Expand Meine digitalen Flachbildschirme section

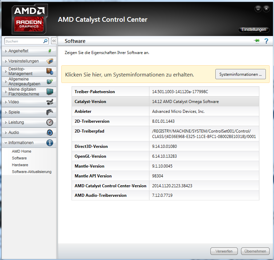click(x=29, y=92)
